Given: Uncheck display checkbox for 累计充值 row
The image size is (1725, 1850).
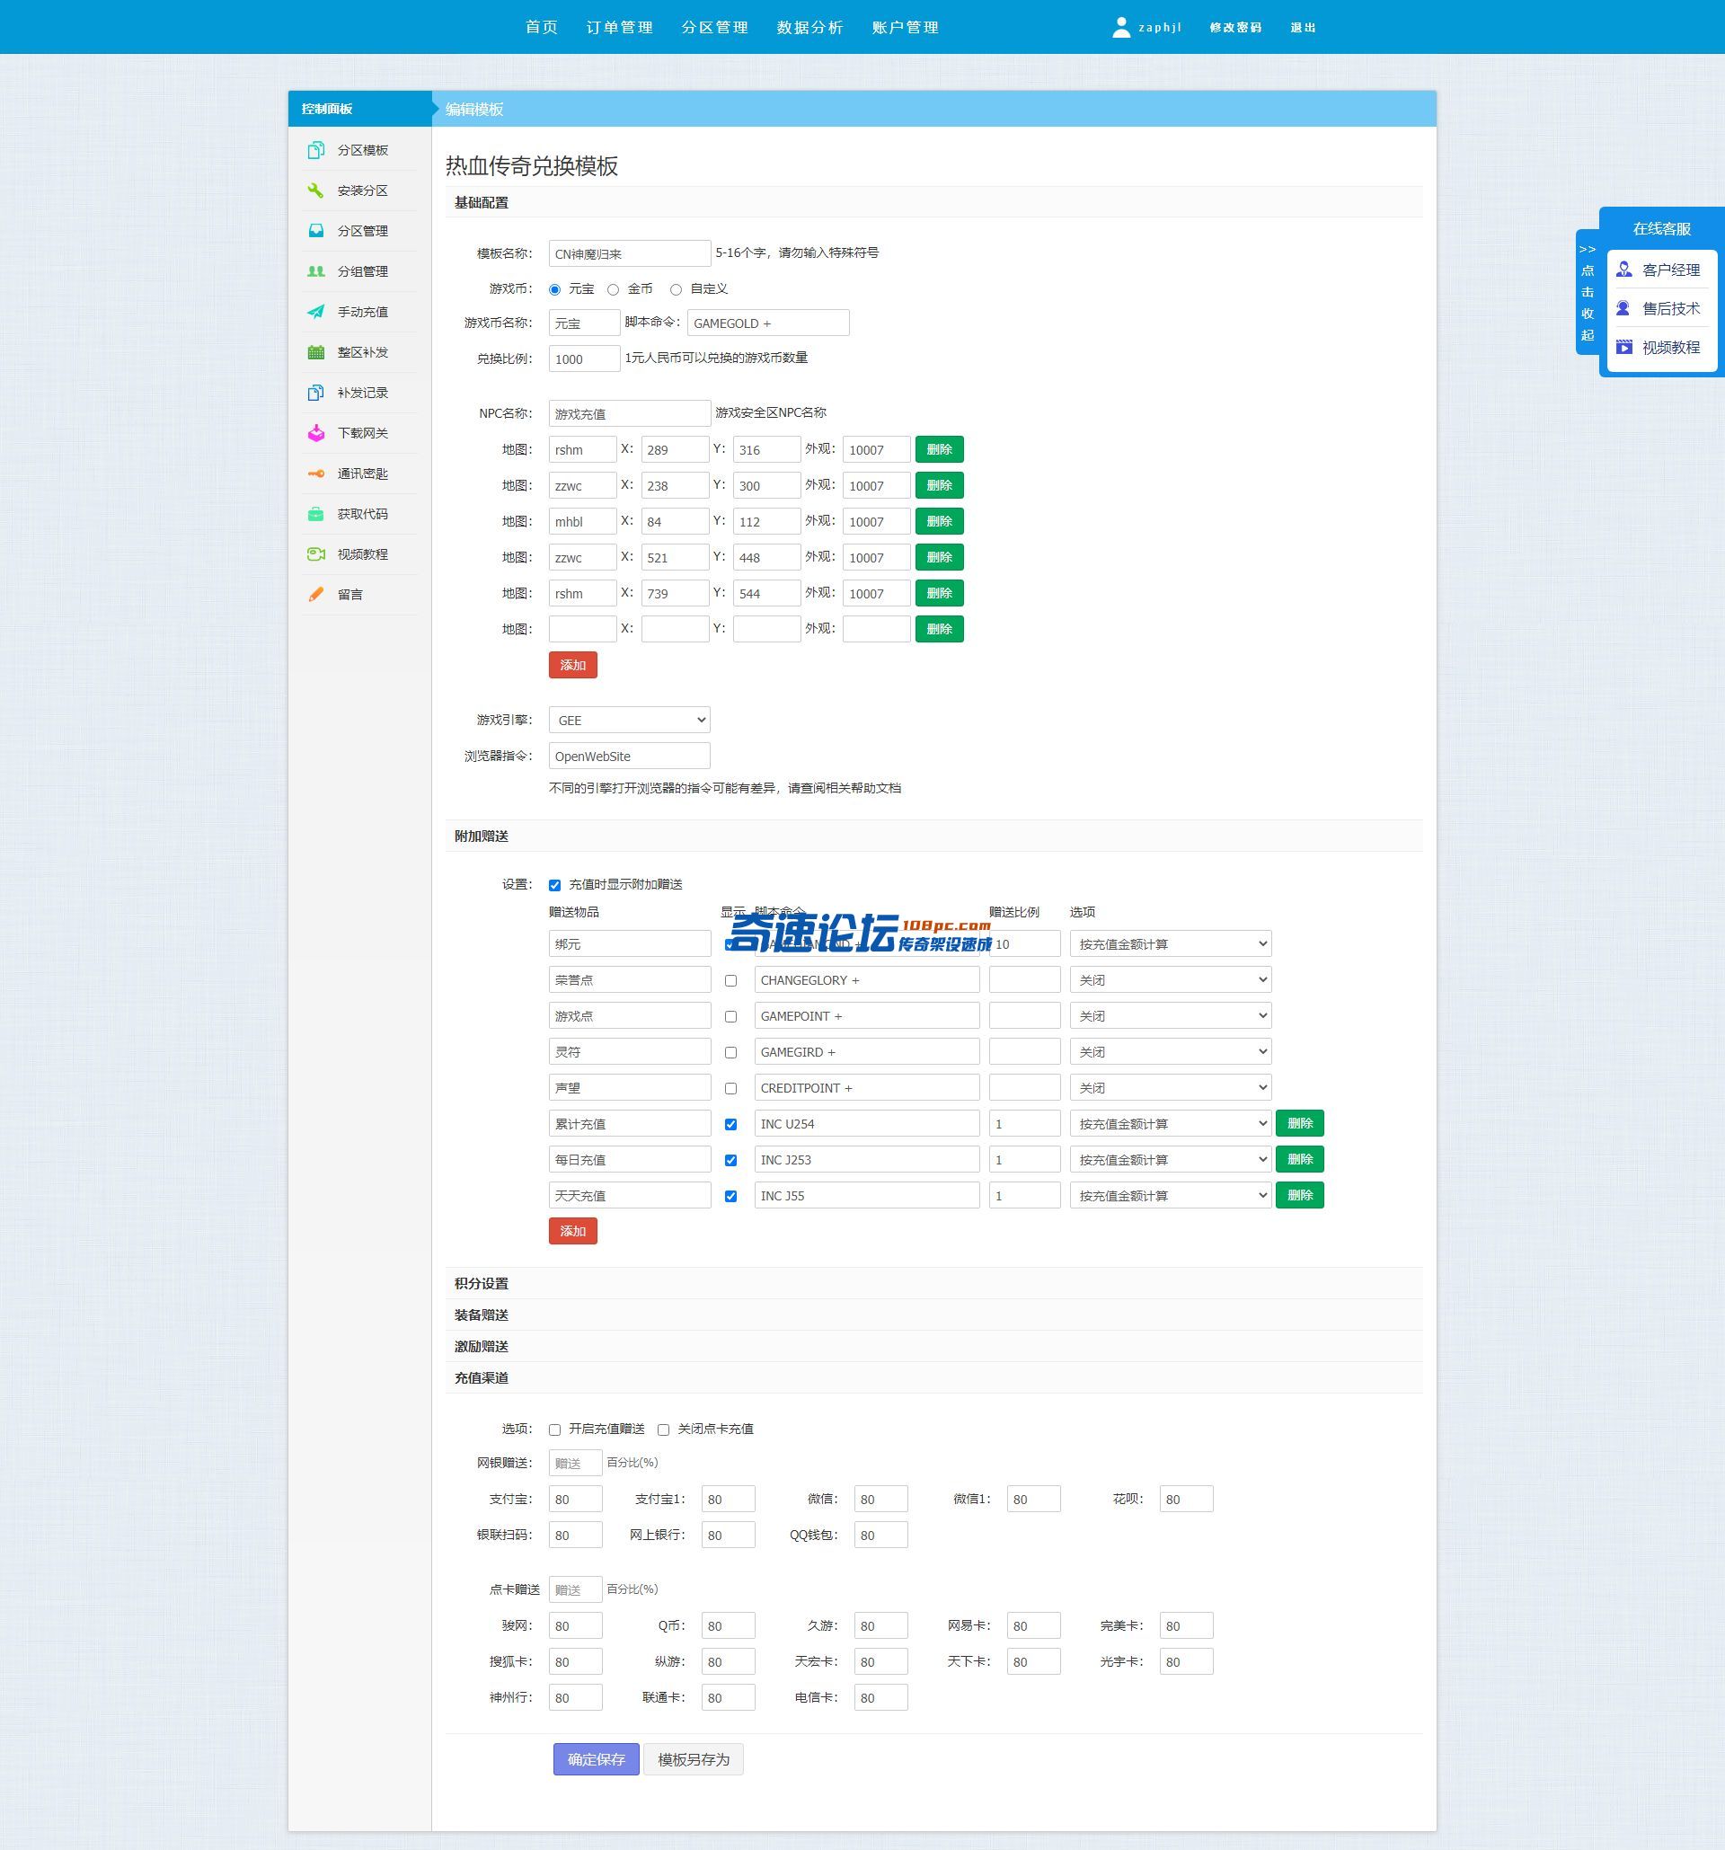Looking at the screenshot, I should coord(730,1125).
